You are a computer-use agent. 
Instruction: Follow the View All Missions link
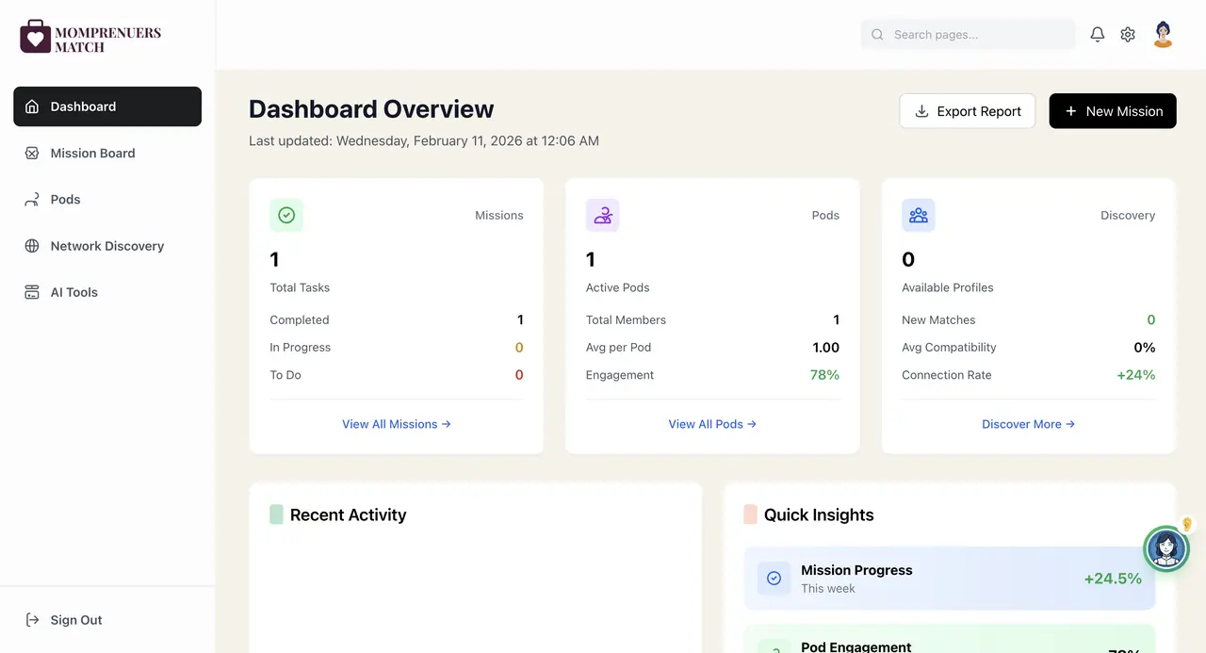click(x=397, y=424)
